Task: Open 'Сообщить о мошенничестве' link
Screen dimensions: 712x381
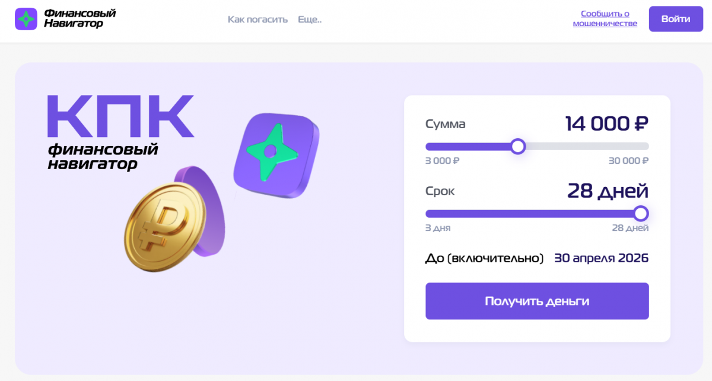Action: coord(605,18)
